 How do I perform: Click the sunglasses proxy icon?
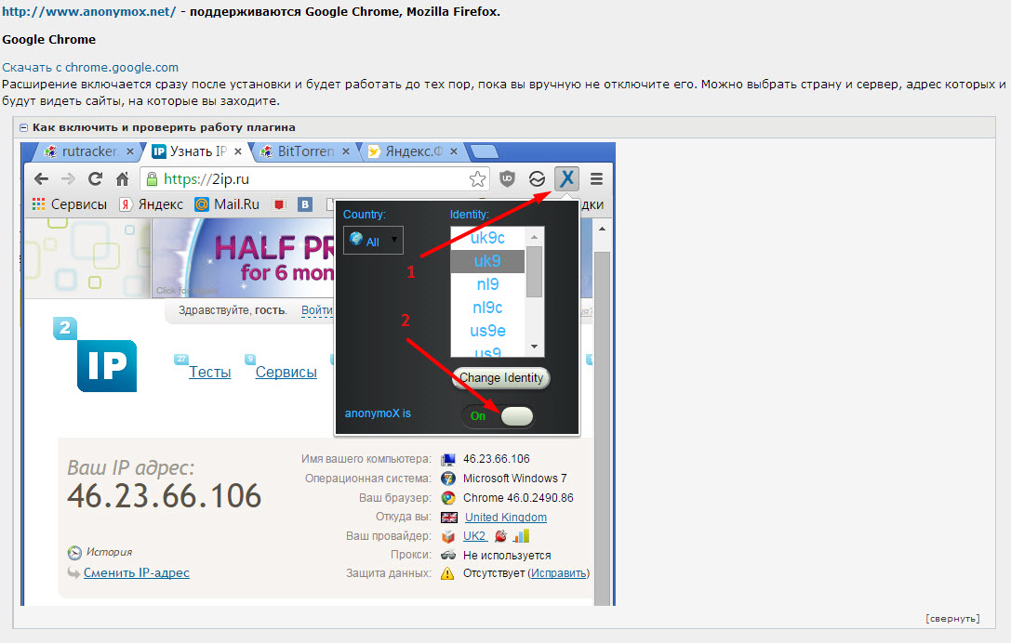tap(448, 555)
